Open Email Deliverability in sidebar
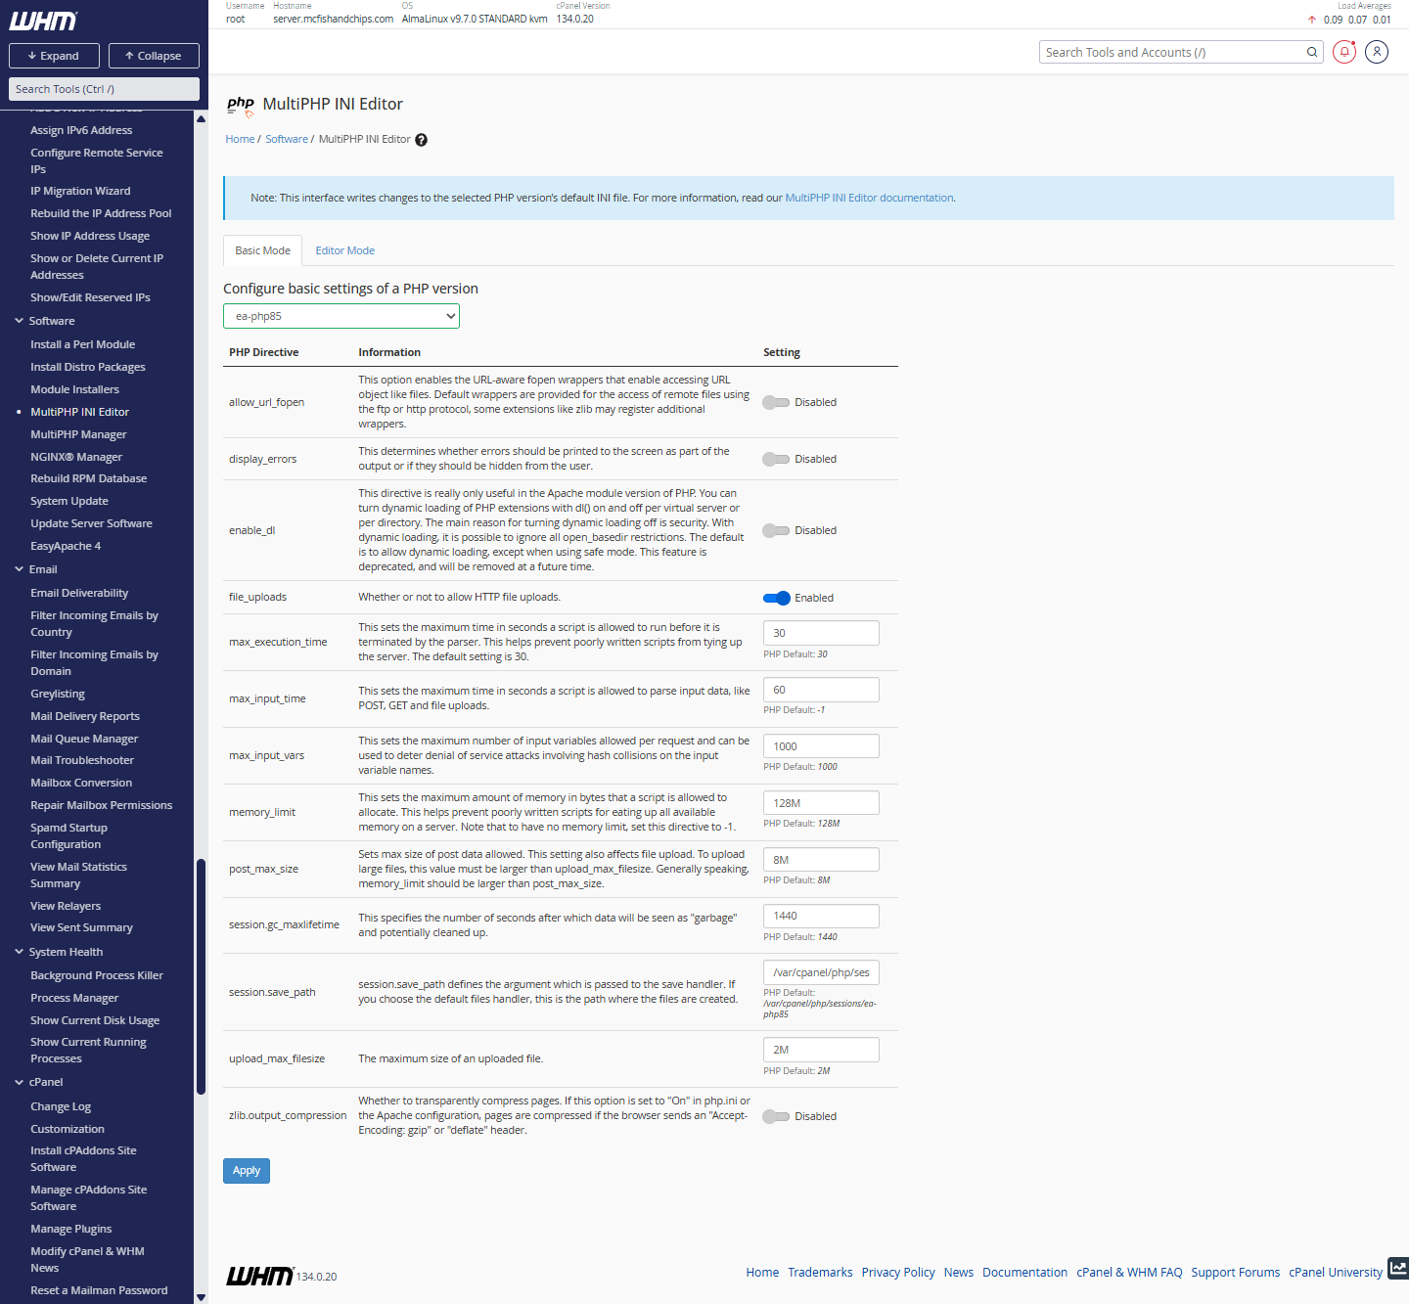The height and width of the screenshot is (1304, 1409). pos(79,593)
